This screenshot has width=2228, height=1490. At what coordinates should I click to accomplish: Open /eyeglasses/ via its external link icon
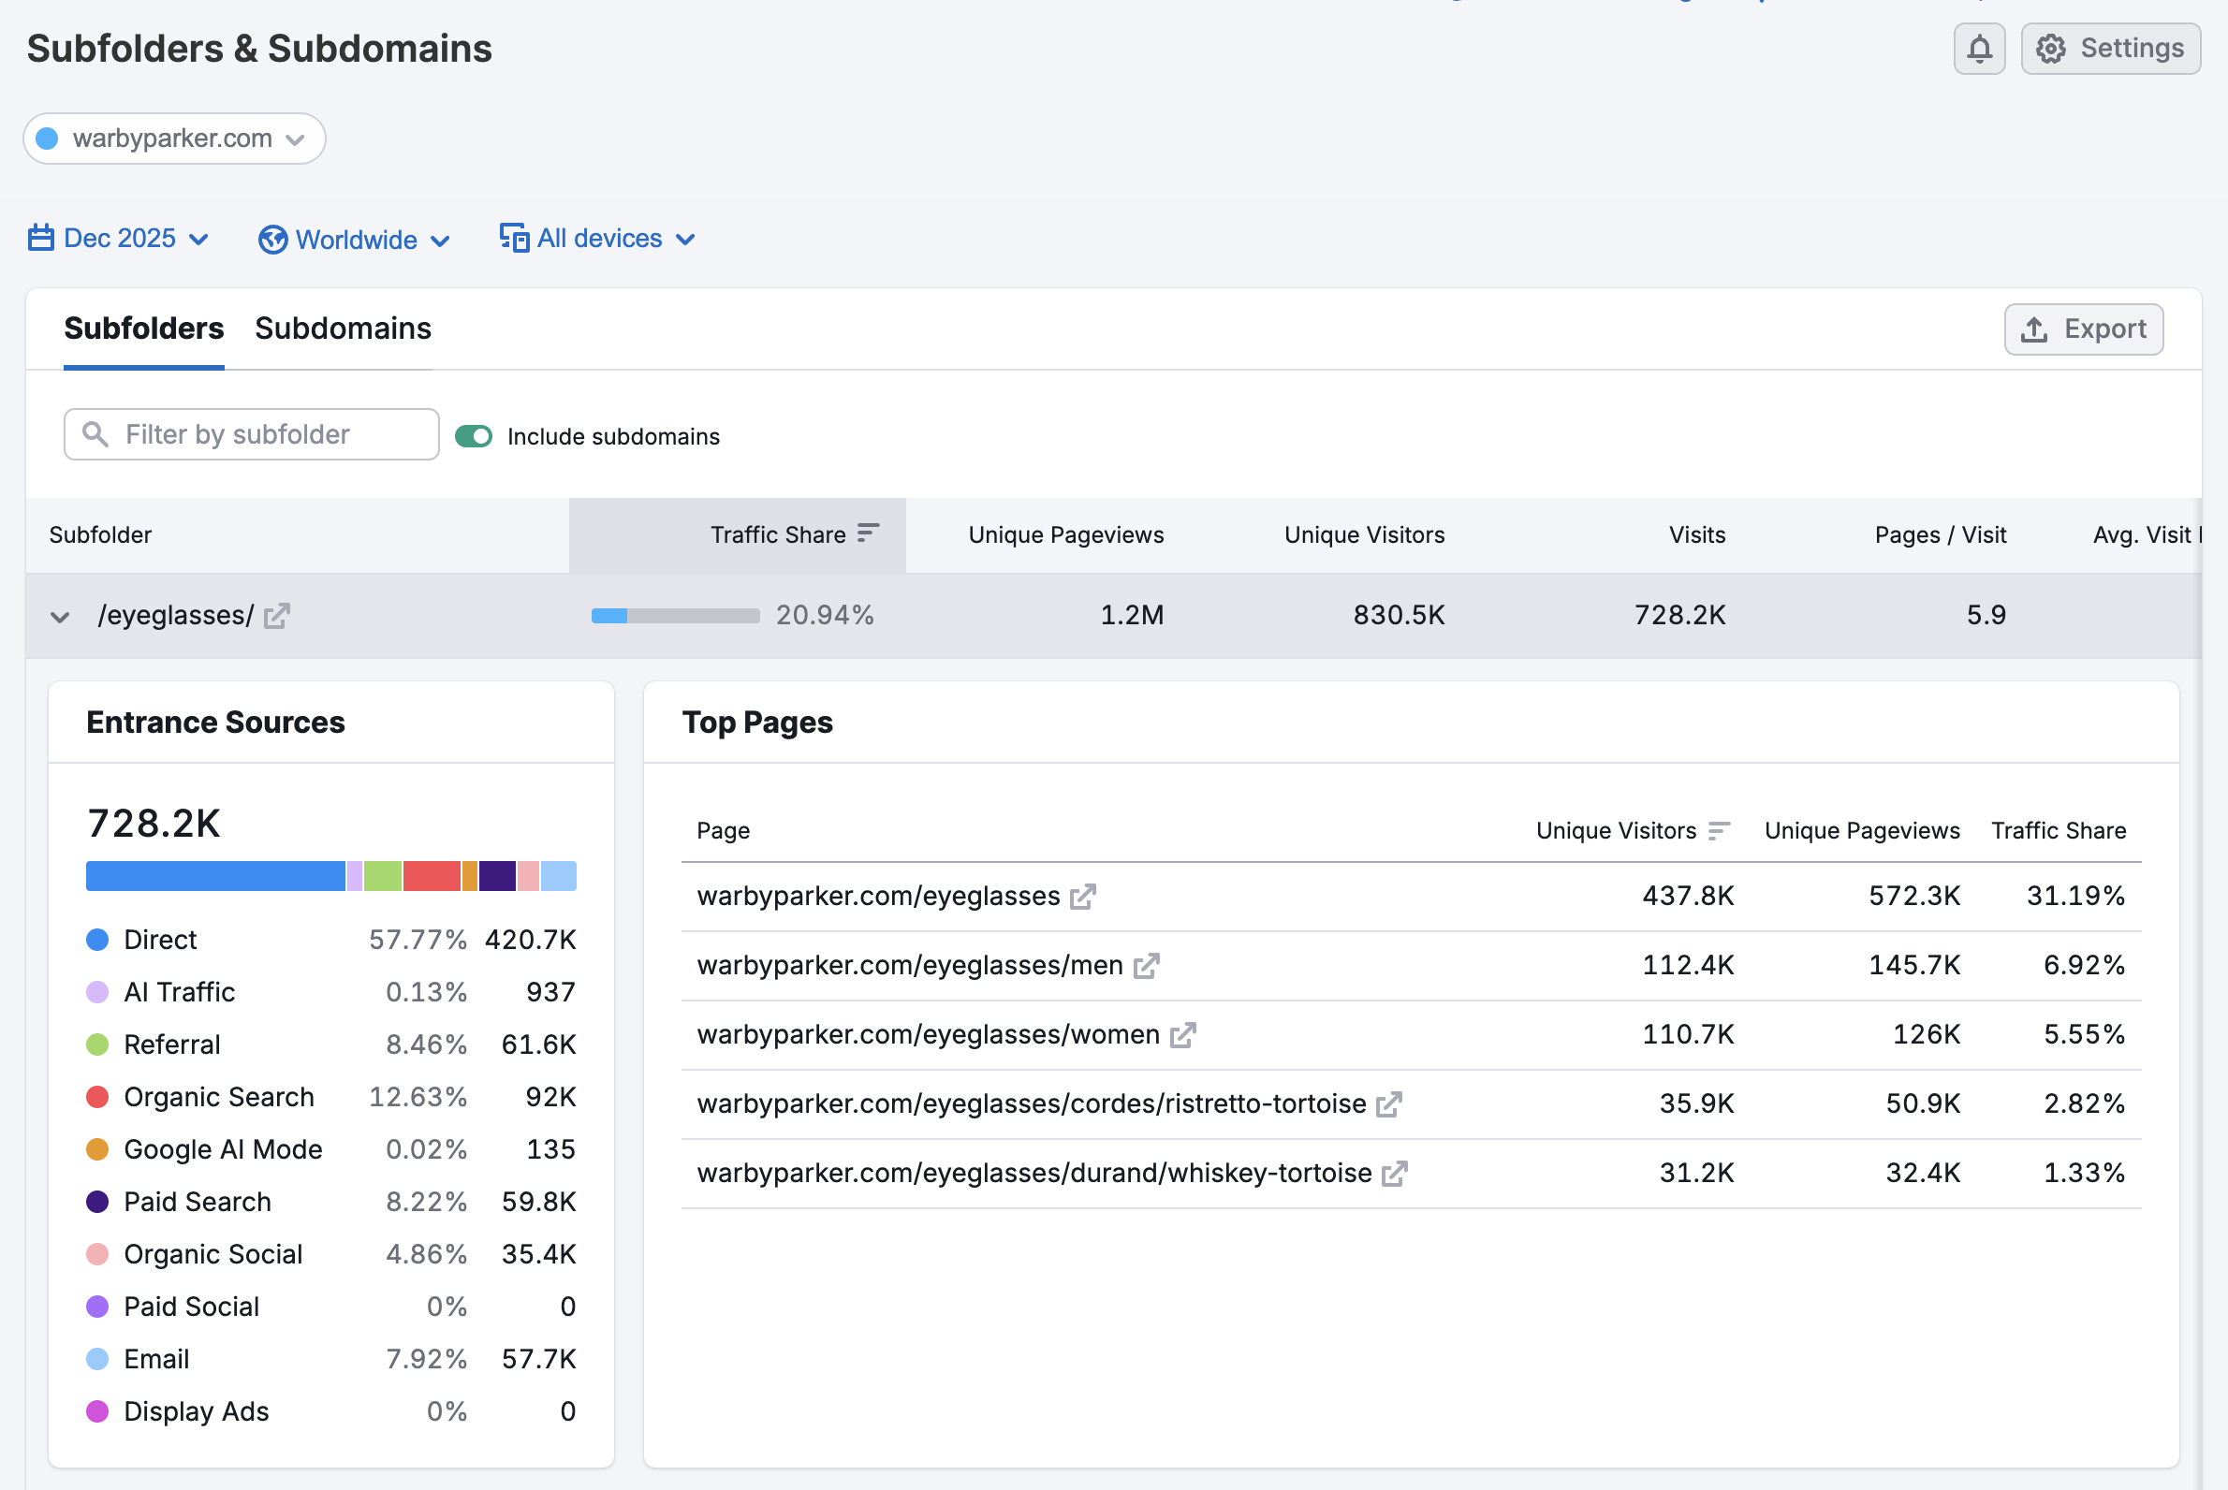[x=275, y=616]
